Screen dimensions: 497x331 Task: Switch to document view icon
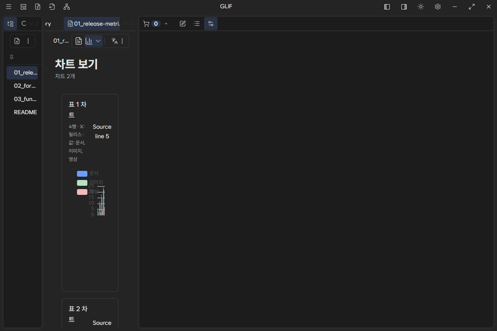click(79, 41)
